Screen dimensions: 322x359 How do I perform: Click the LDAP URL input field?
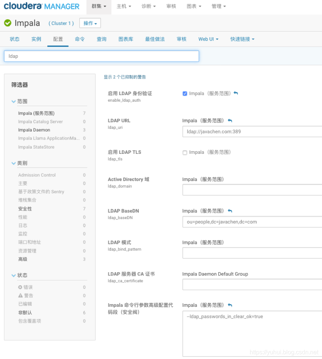(252, 132)
